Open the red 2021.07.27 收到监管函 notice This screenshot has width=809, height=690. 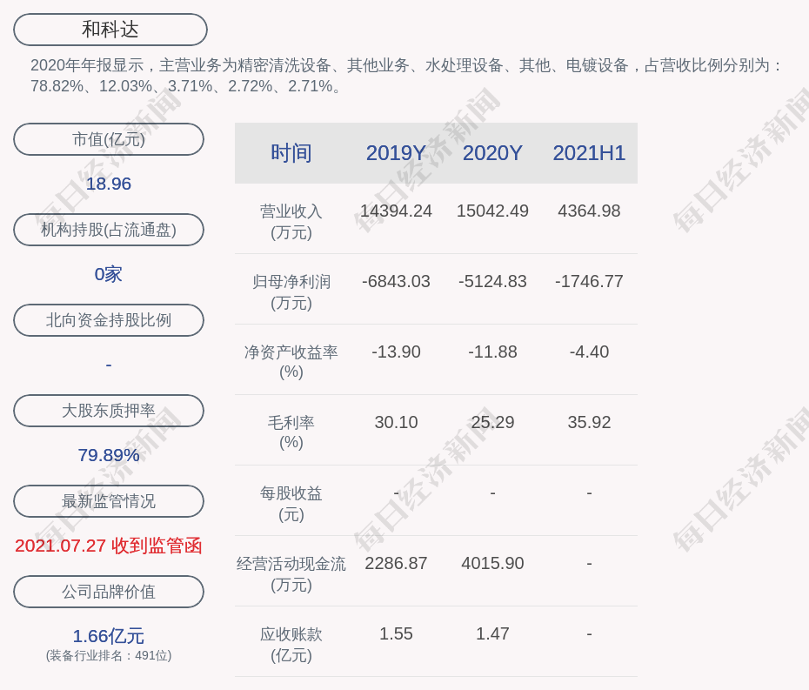click(109, 546)
